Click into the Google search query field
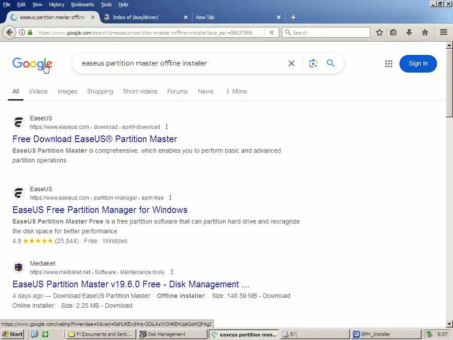Screen dimensions: 453x340 (x=182, y=63)
